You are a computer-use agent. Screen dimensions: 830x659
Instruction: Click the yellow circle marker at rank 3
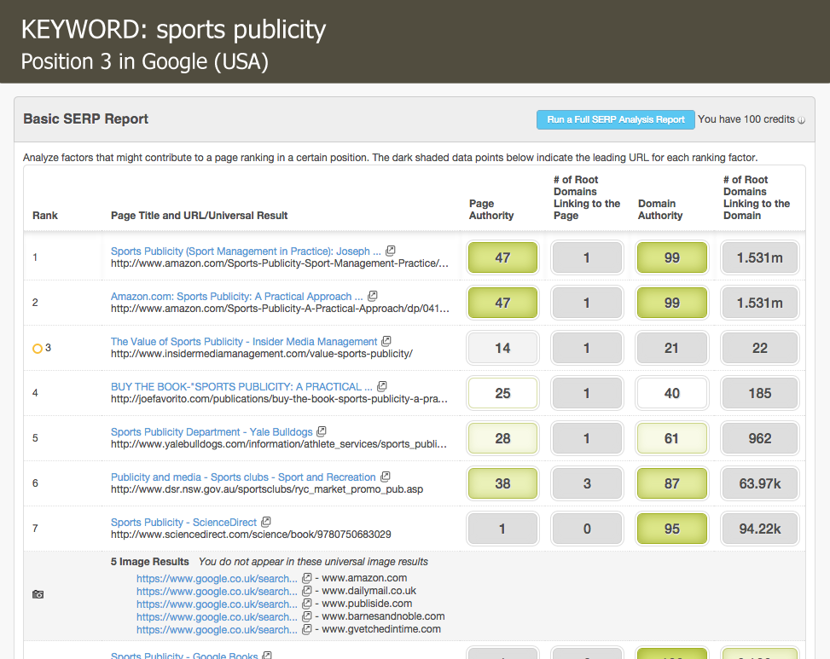click(x=37, y=349)
